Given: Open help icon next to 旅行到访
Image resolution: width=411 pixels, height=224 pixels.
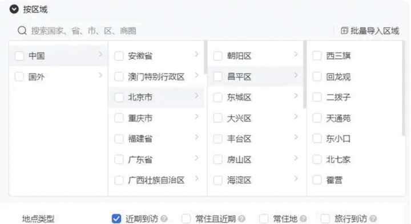Looking at the screenshot, I should [373, 218].
